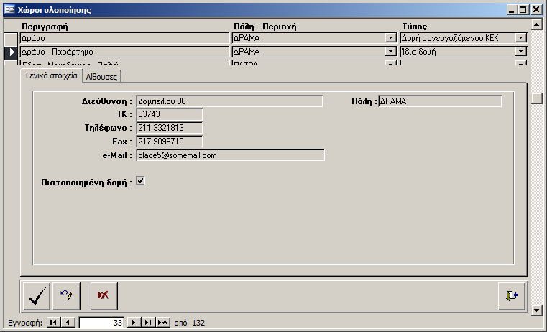The image size is (547, 332).
Task: Click the record number box showing 33
Action: (101, 323)
